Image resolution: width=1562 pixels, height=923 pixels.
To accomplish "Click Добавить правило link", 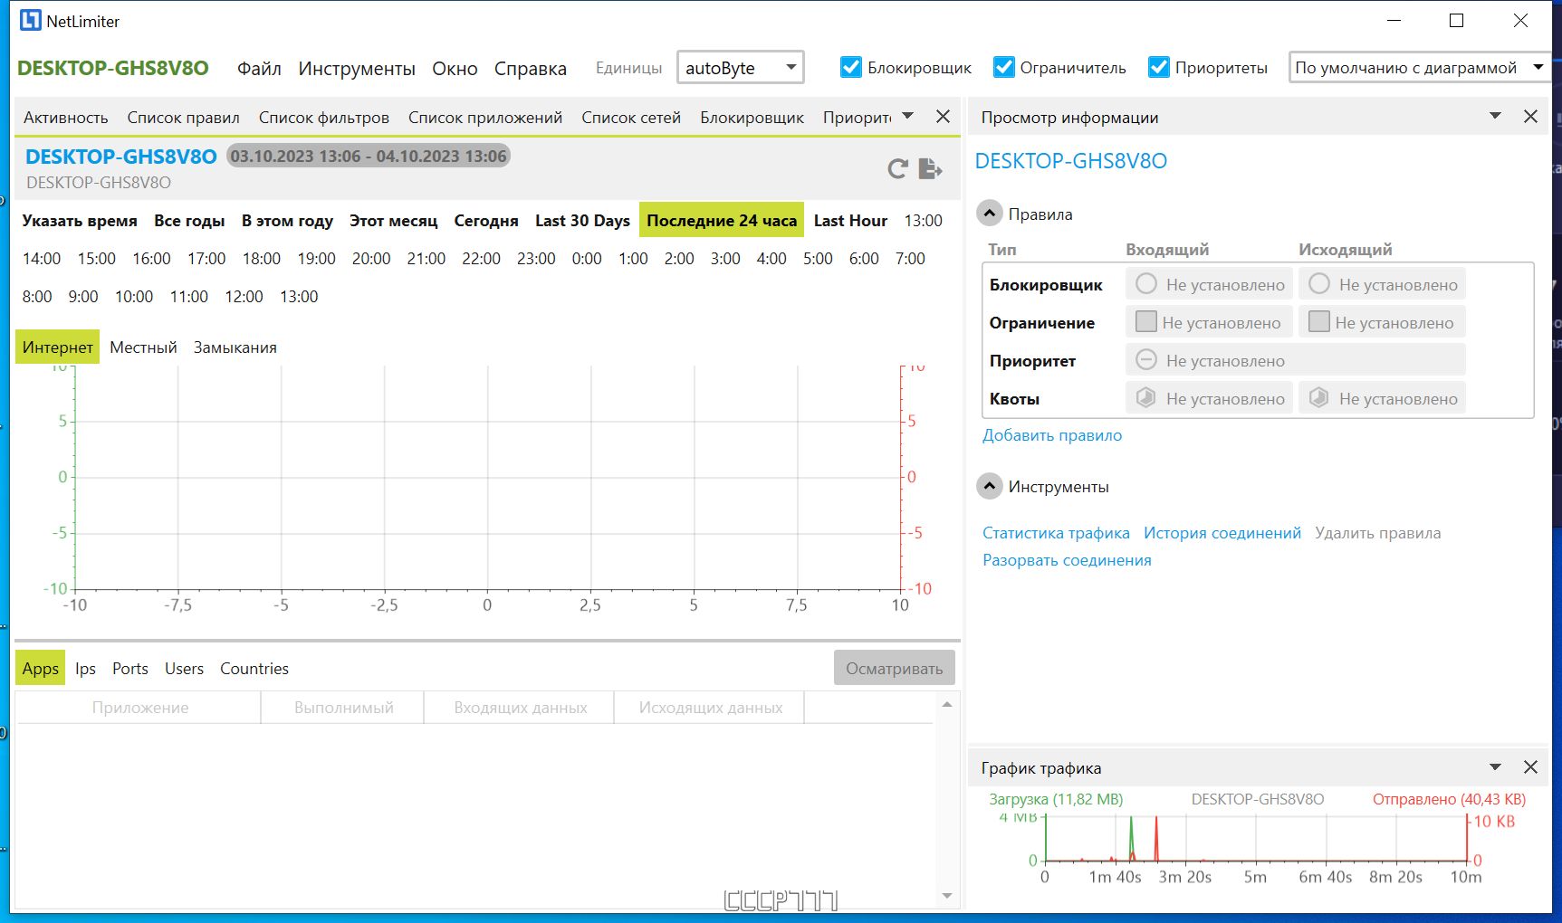I will [x=1052, y=435].
